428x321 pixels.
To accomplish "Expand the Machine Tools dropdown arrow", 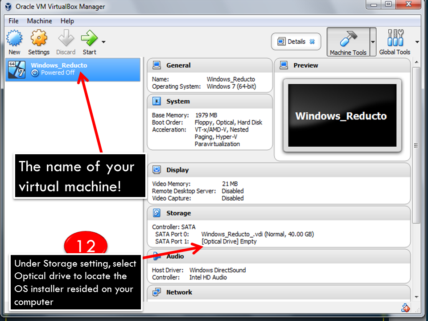I will [373, 42].
